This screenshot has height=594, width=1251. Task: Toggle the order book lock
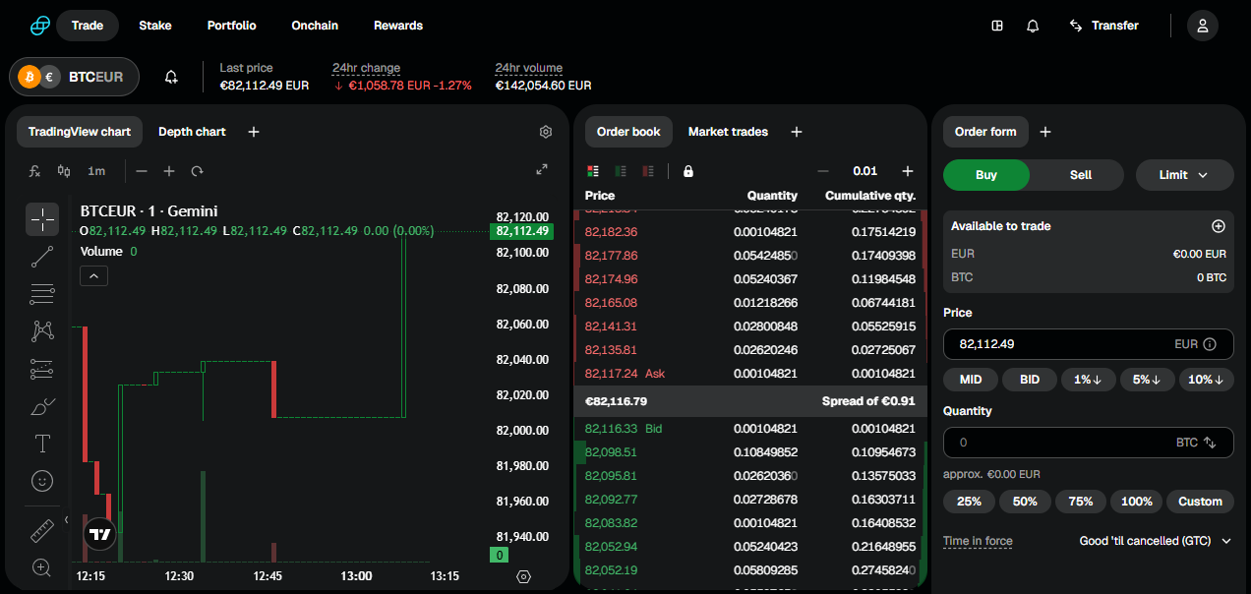coord(688,170)
